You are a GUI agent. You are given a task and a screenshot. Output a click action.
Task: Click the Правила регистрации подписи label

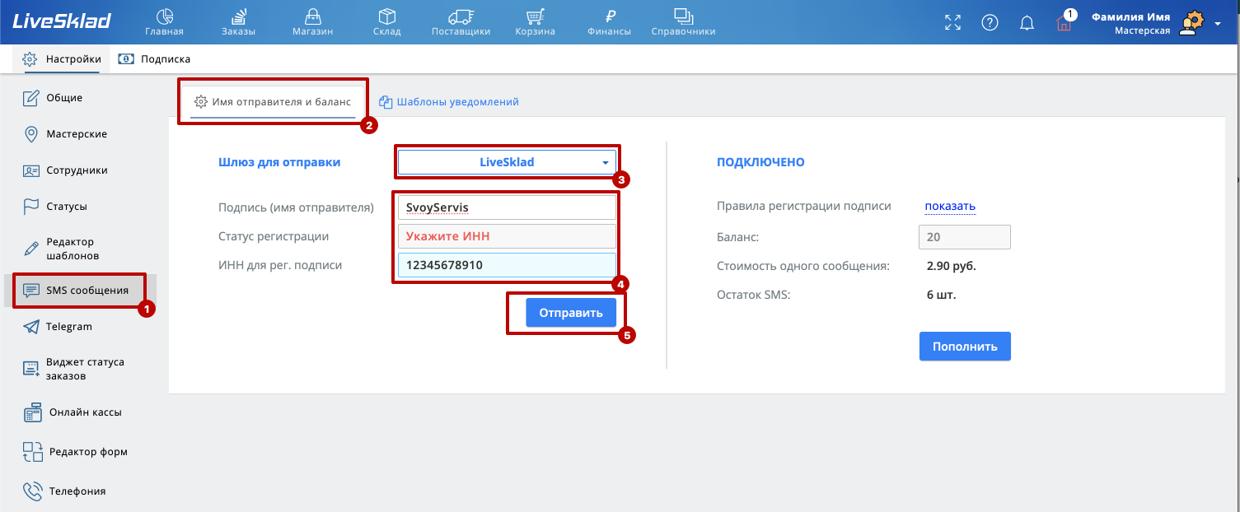[x=804, y=207]
